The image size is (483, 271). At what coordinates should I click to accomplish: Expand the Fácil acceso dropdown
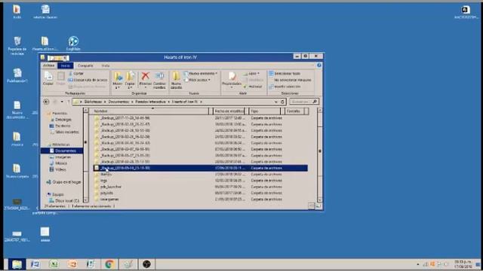click(197, 80)
